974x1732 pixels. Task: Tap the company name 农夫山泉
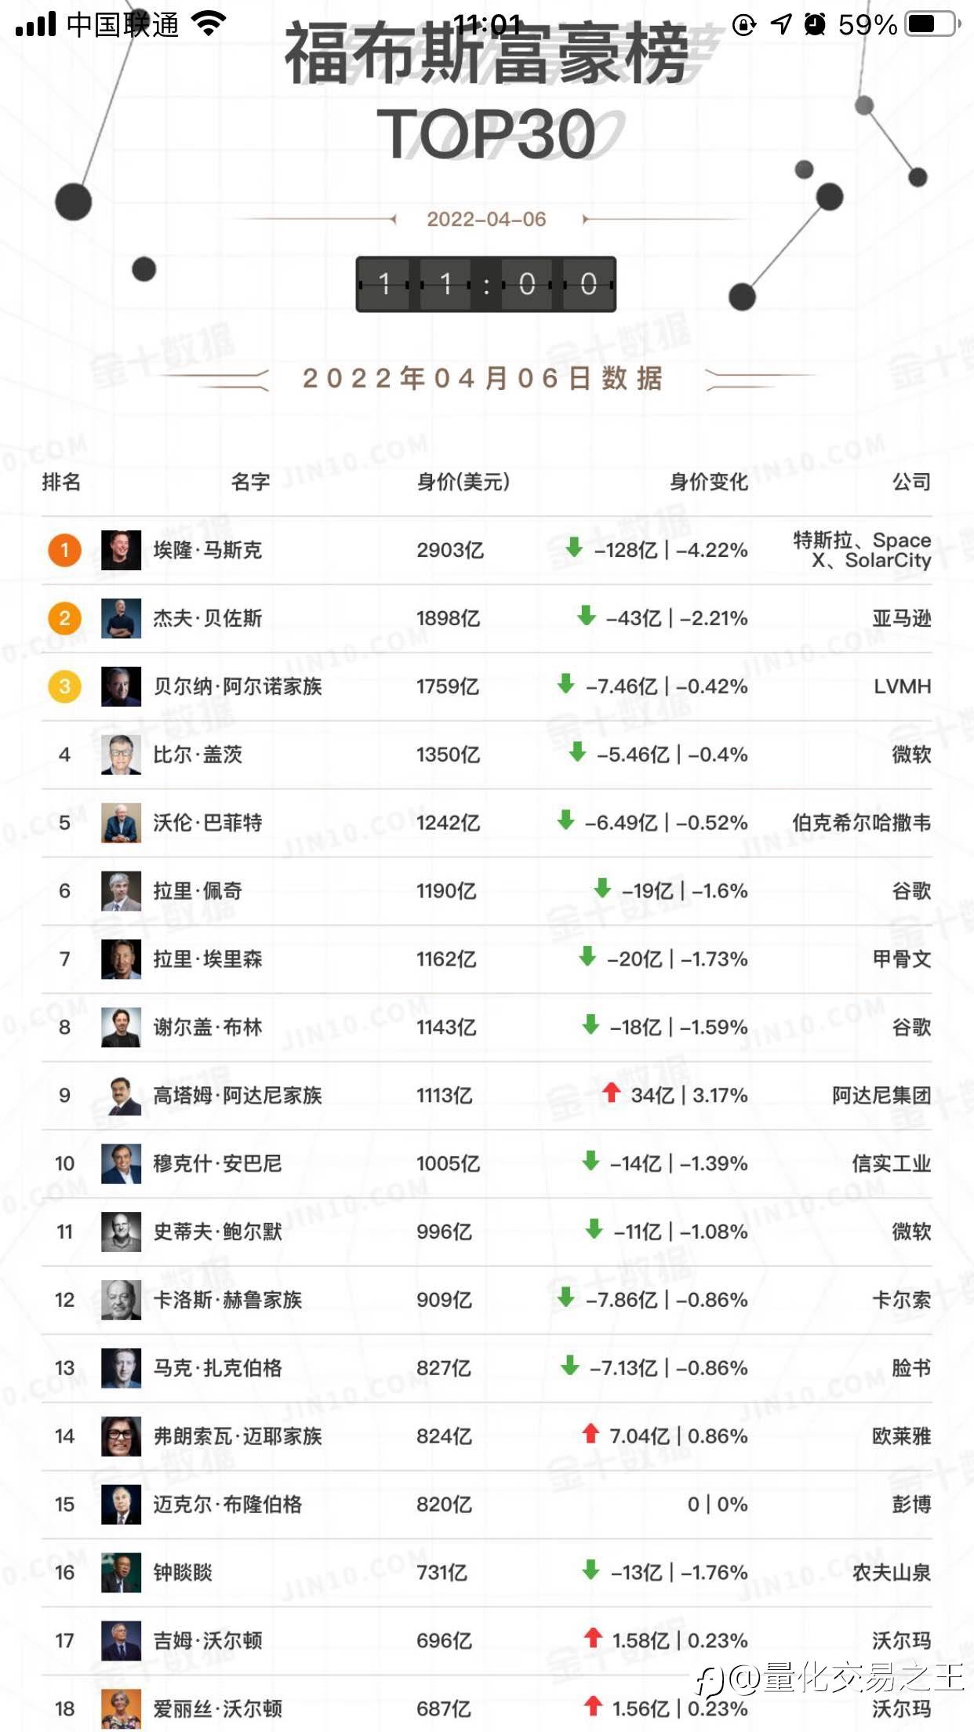pyautogui.click(x=892, y=1573)
